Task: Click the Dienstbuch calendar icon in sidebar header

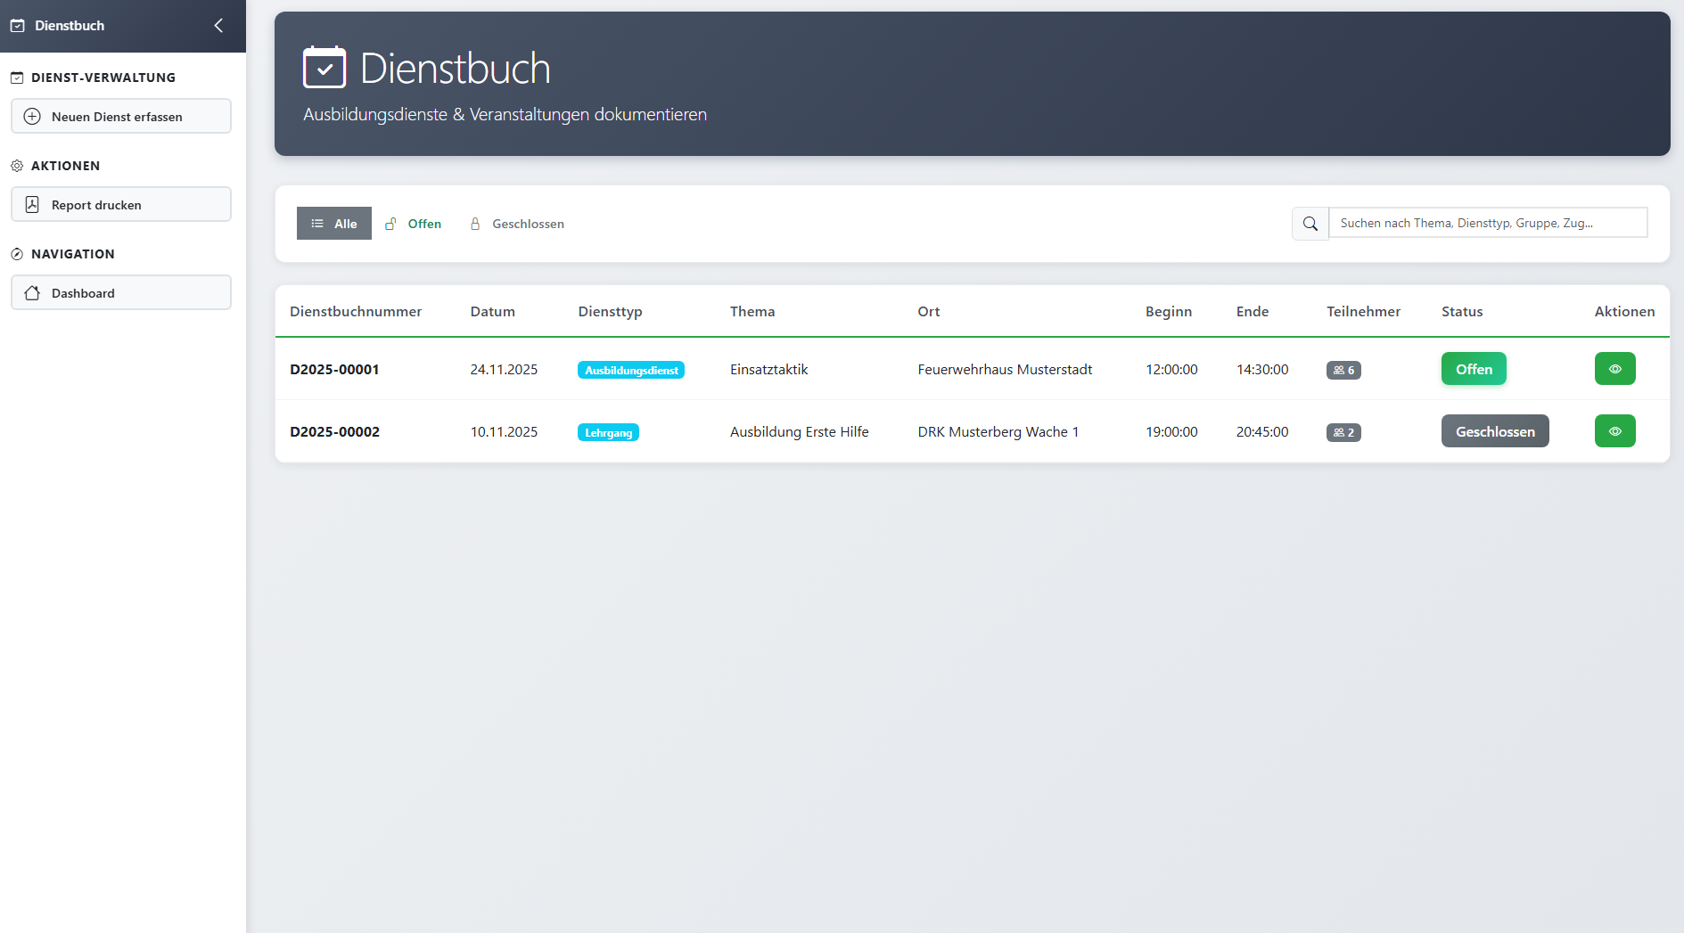Action: click(18, 26)
